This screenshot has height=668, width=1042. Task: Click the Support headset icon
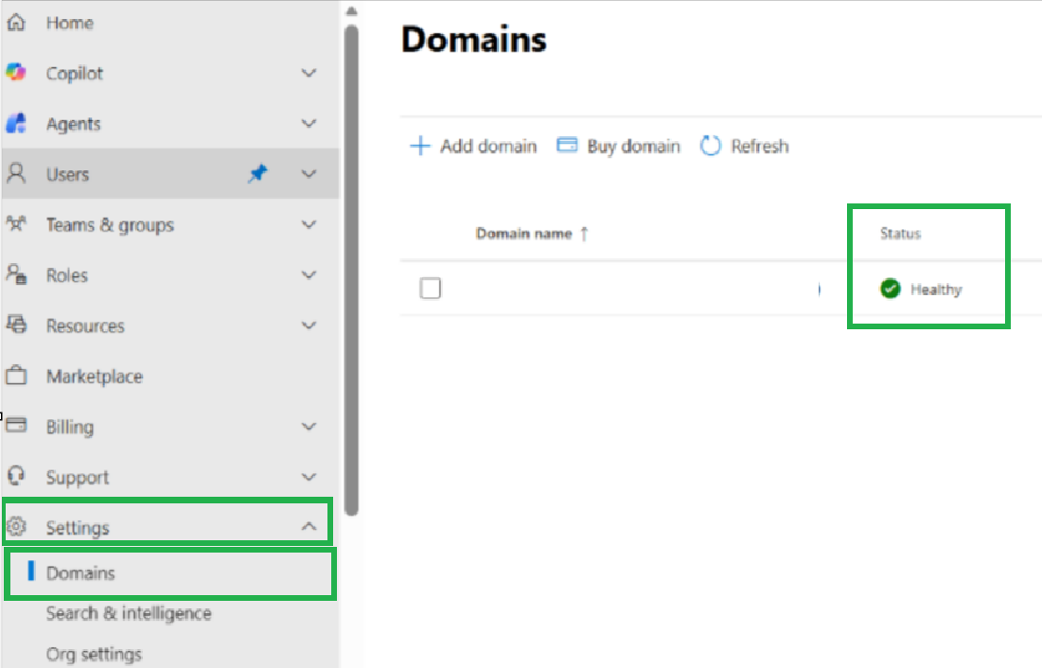(x=16, y=476)
